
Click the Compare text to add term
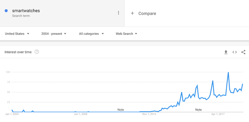point(147,13)
